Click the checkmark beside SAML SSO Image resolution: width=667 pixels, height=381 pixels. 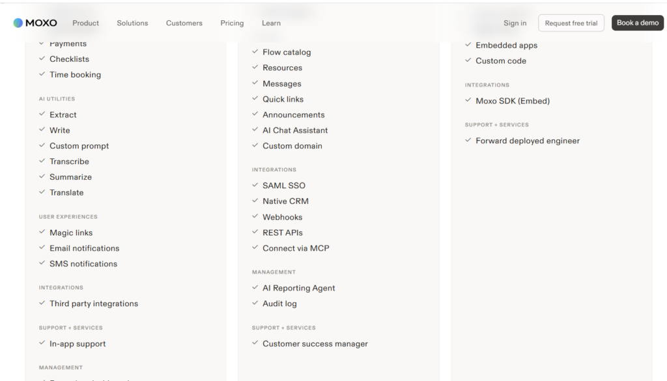click(x=255, y=185)
